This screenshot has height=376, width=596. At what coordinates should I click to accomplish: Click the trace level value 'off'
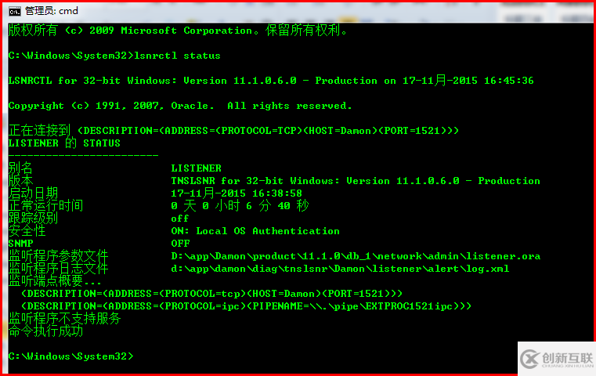[180, 219]
